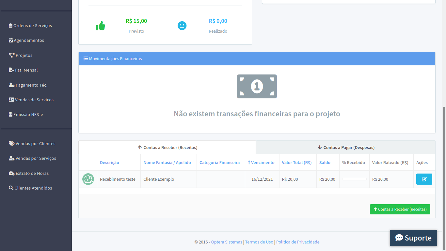Click the green client avatar icon
Screen dimensions: 446x251
(88, 179)
